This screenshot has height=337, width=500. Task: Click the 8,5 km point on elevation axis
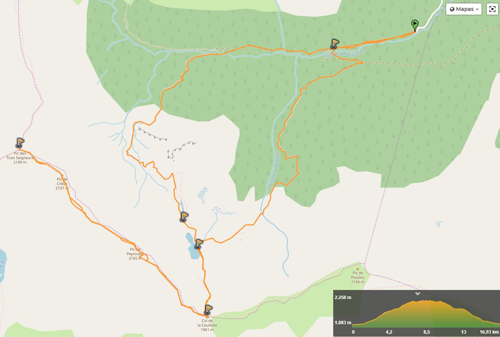point(427,332)
